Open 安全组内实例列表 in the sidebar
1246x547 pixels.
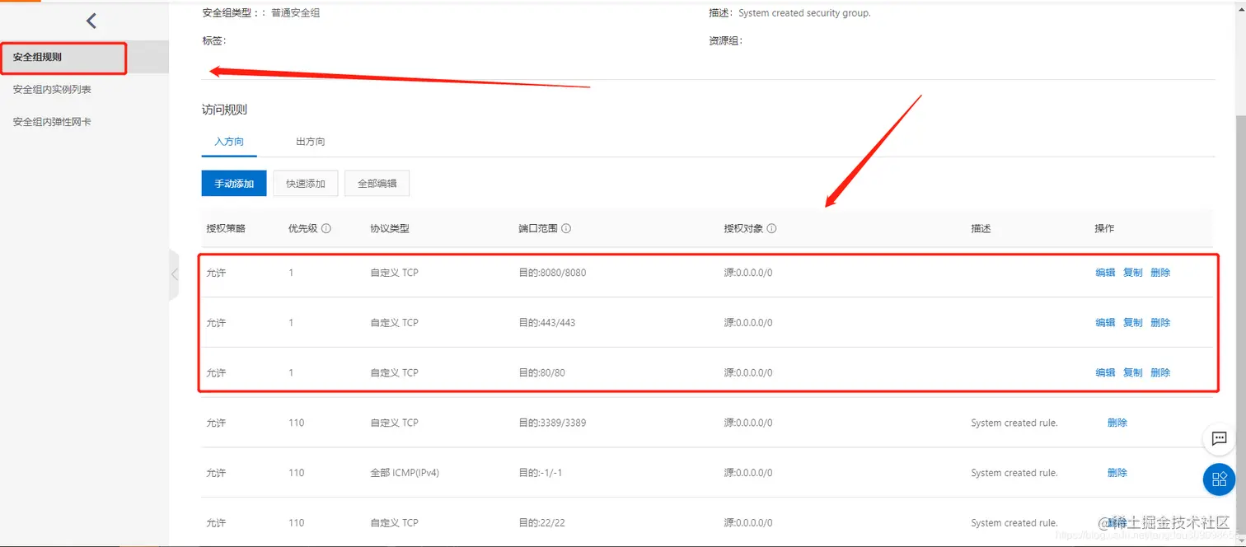coord(52,90)
